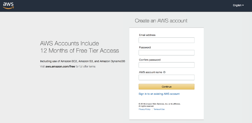This screenshot has height=123, width=252.
Task: Click the yellow Continue button
Action: 167,87
